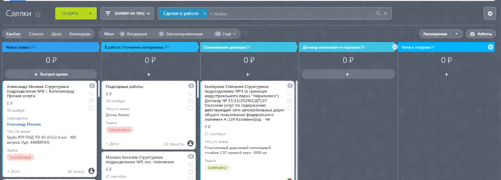
Task: Click the email icon on Александр Минеев card
Action: 91,101
